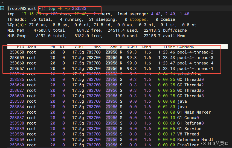232x148 pixels.
Task: Select command name G1 Main Marker
Action: point(194,113)
